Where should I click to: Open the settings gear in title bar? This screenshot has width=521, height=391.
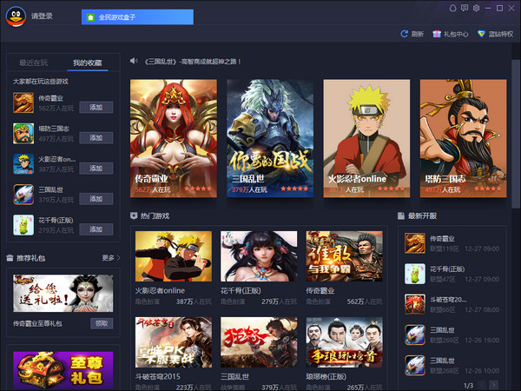tap(477, 8)
